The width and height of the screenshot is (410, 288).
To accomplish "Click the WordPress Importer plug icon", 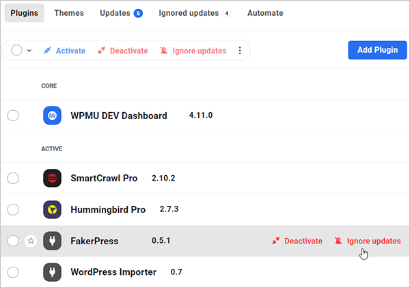I will coord(53,272).
